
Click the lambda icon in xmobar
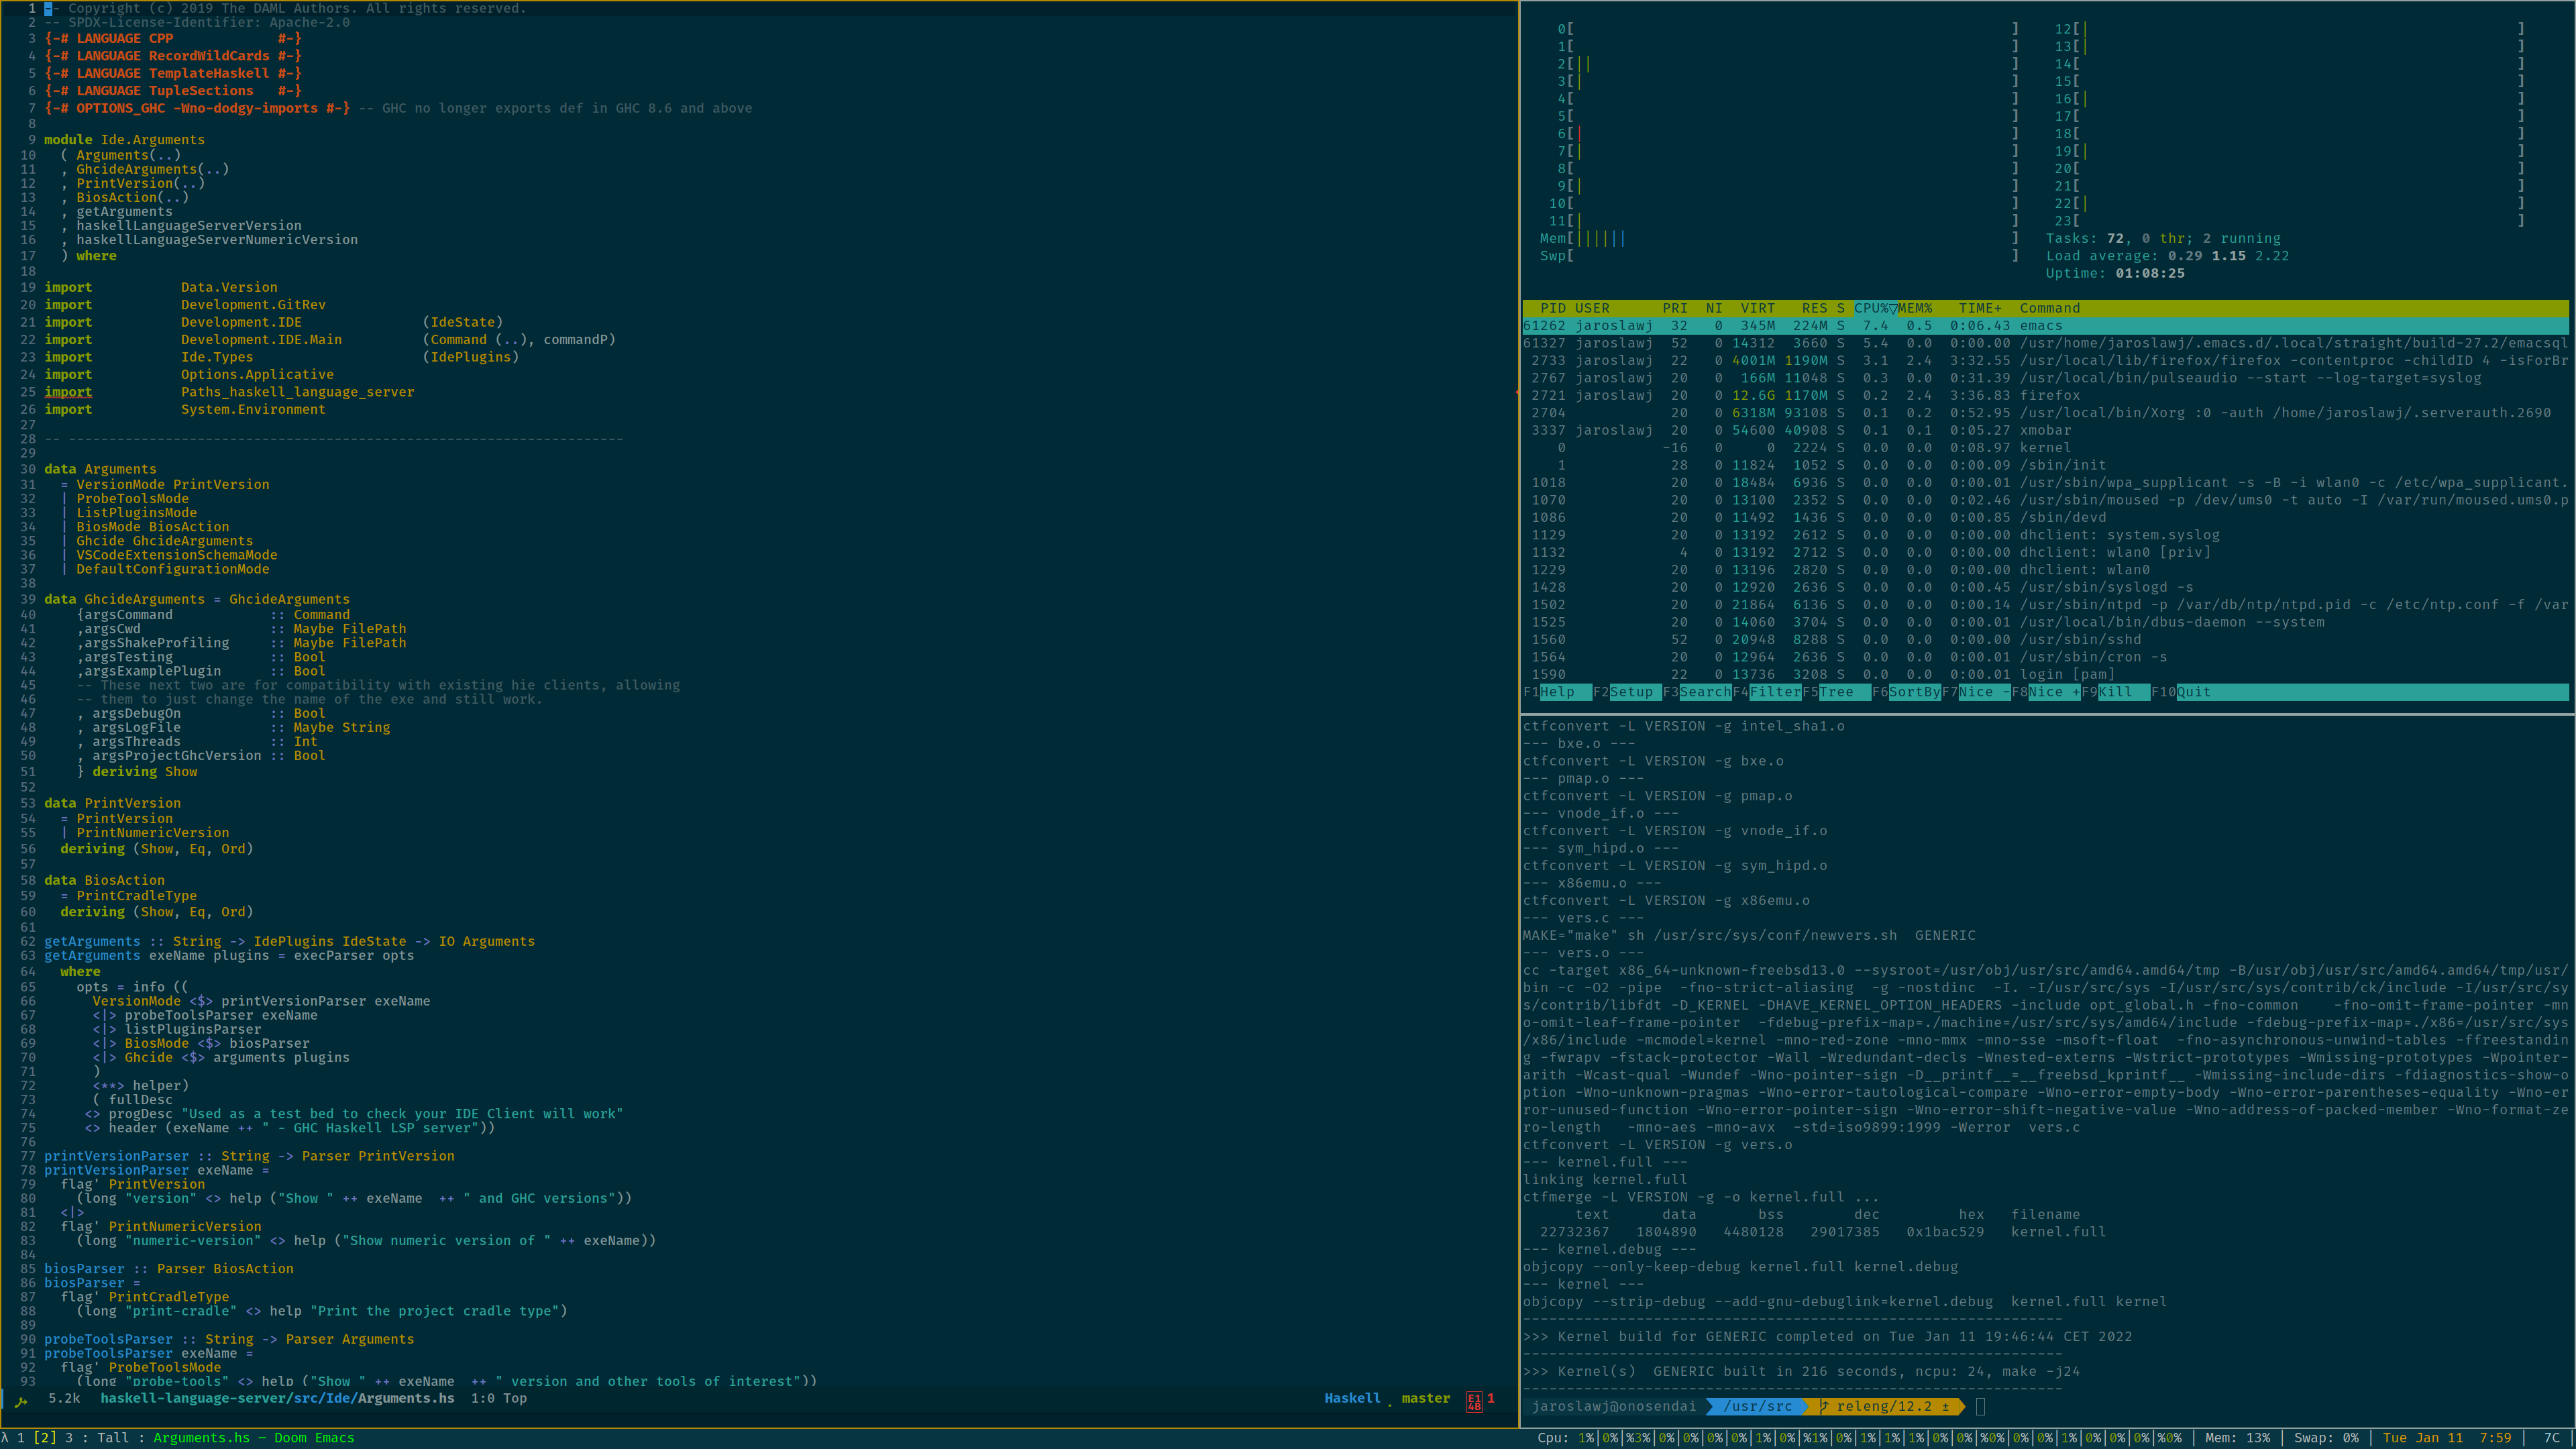pyautogui.click(x=5, y=1438)
